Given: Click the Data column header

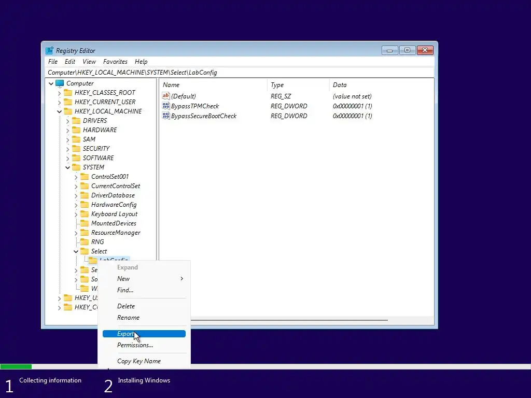Looking at the screenshot, I should [381, 85].
